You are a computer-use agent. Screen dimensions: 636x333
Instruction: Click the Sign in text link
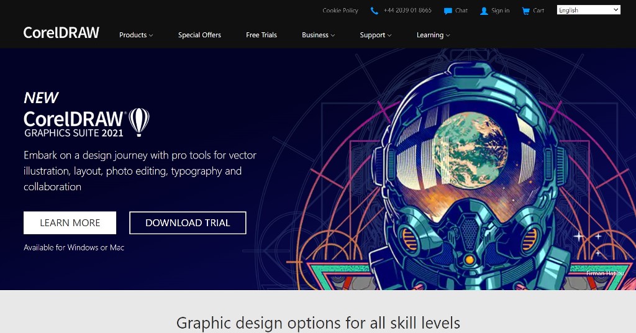[x=500, y=11]
